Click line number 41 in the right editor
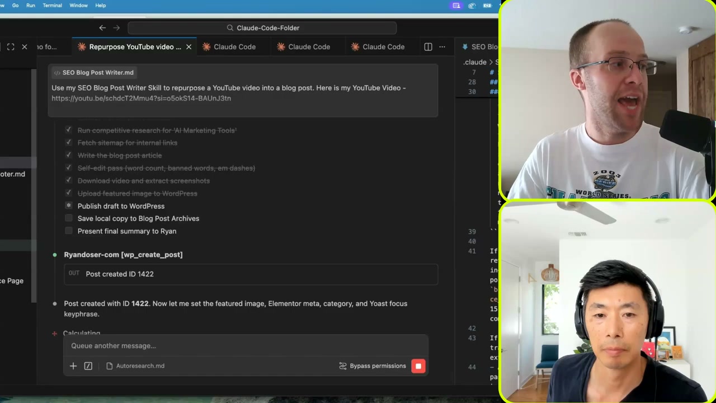 pos(472,251)
